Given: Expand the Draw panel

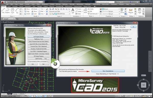Looking at the screenshot, I should (x=12, y=16).
